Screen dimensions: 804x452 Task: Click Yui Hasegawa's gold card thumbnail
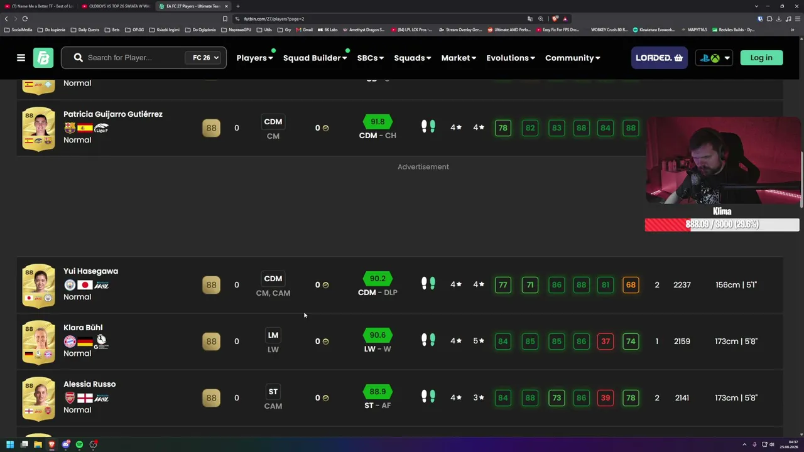pos(39,286)
